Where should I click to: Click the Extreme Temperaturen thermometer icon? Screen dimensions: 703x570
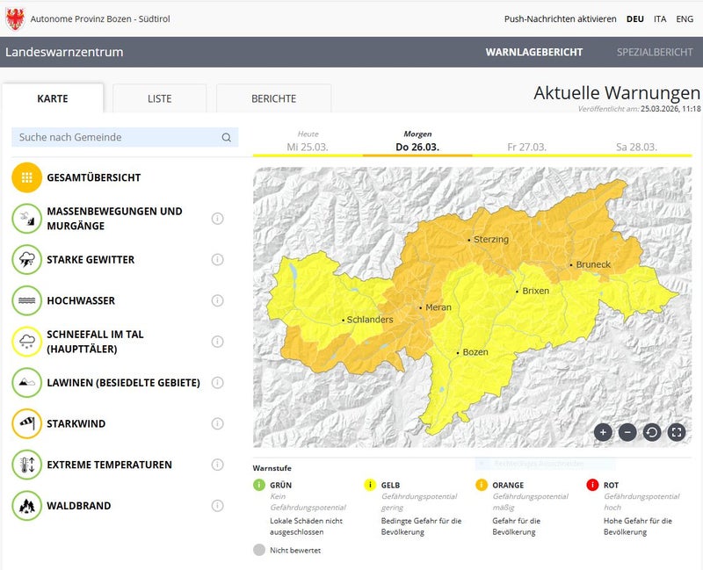pyautogui.click(x=27, y=465)
